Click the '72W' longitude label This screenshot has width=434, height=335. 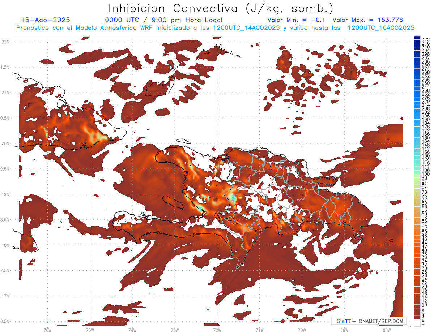(217, 330)
